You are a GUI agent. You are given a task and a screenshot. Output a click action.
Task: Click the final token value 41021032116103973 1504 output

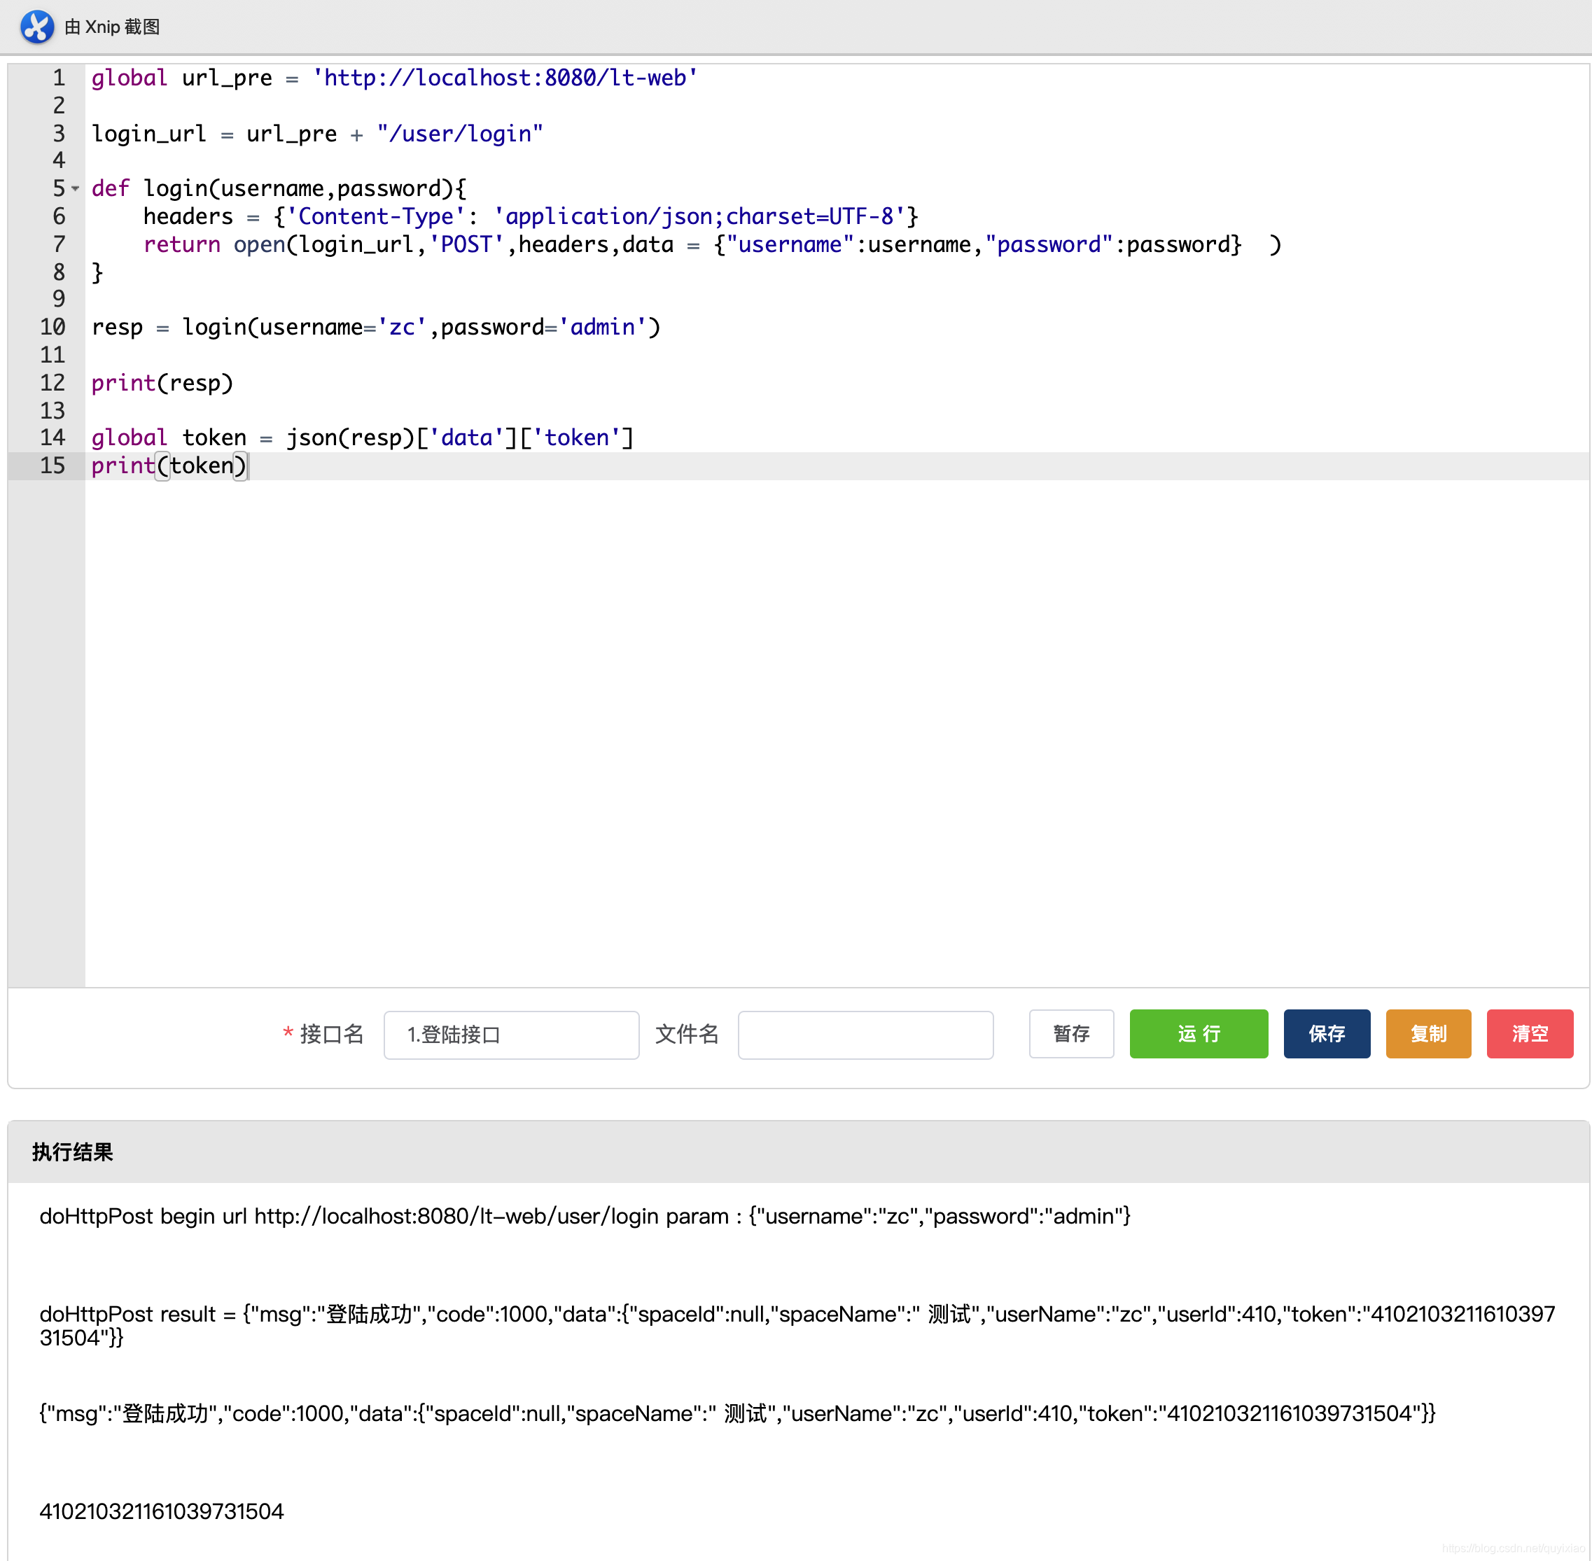[x=162, y=1511]
